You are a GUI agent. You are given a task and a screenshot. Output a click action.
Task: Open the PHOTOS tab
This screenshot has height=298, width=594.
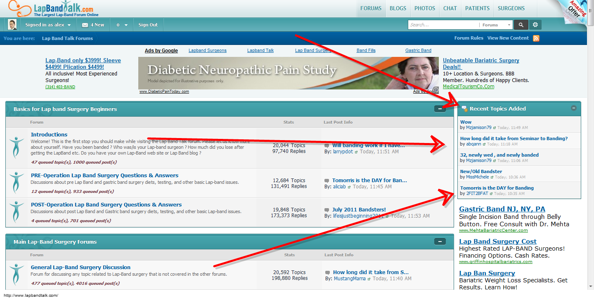425,8
